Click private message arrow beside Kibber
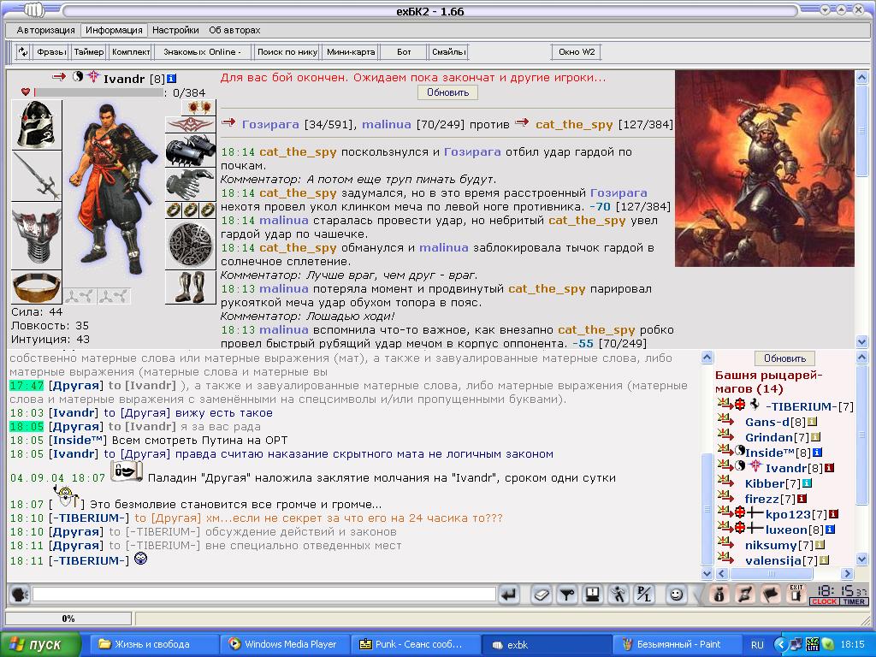Screen dimensions: 876x657 725,482
